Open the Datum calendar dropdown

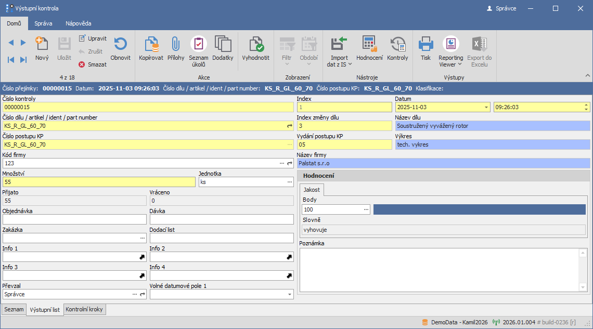(x=486, y=107)
